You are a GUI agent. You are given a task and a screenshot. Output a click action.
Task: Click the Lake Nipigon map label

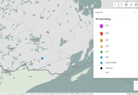(81, 7)
